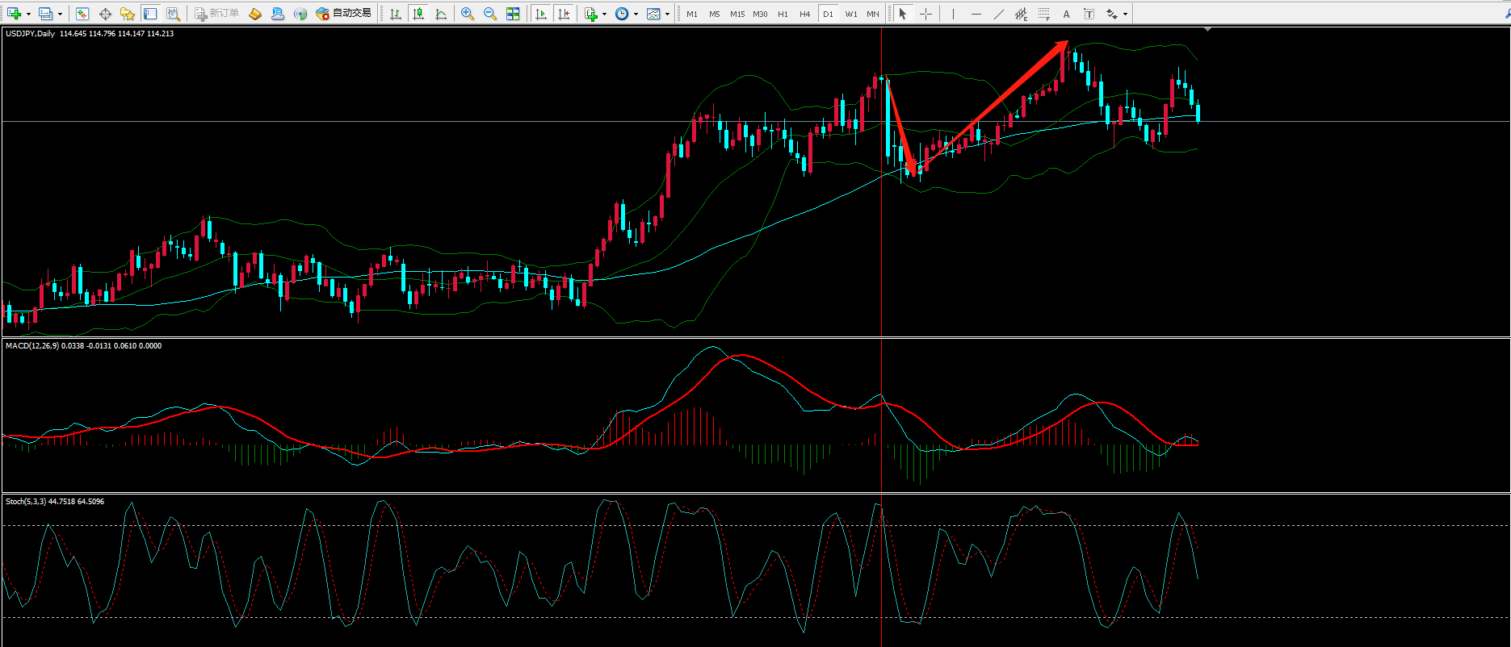Click the MACD(12,26,9) indicator label
Image resolution: width=1511 pixels, height=647 pixels.
point(32,346)
